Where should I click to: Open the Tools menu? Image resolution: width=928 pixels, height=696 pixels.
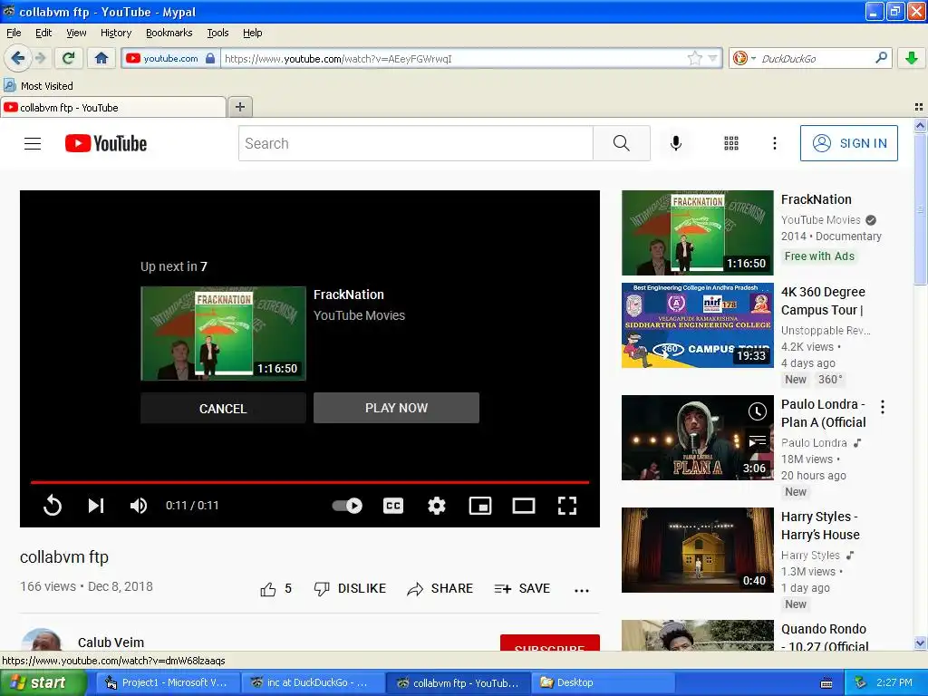(217, 33)
